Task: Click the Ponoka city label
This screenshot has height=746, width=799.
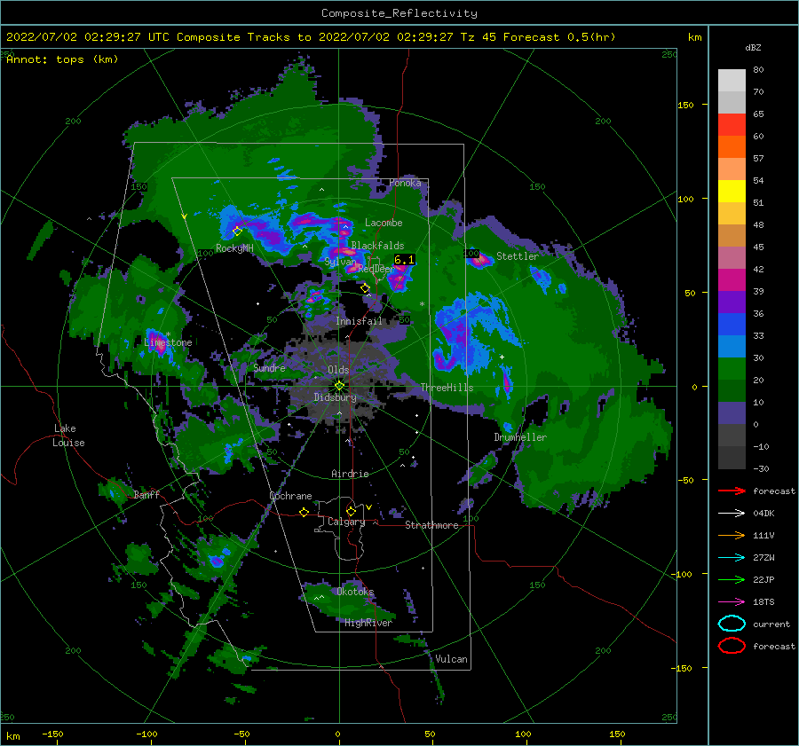Action: click(405, 183)
